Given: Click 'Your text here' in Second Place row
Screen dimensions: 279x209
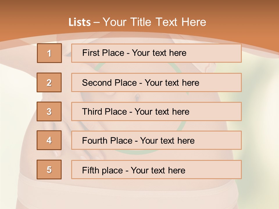Looking at the screenshot, I should click(172, 83).
